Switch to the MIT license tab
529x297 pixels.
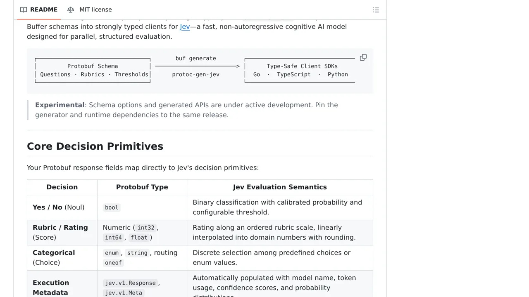click(89, 9)
